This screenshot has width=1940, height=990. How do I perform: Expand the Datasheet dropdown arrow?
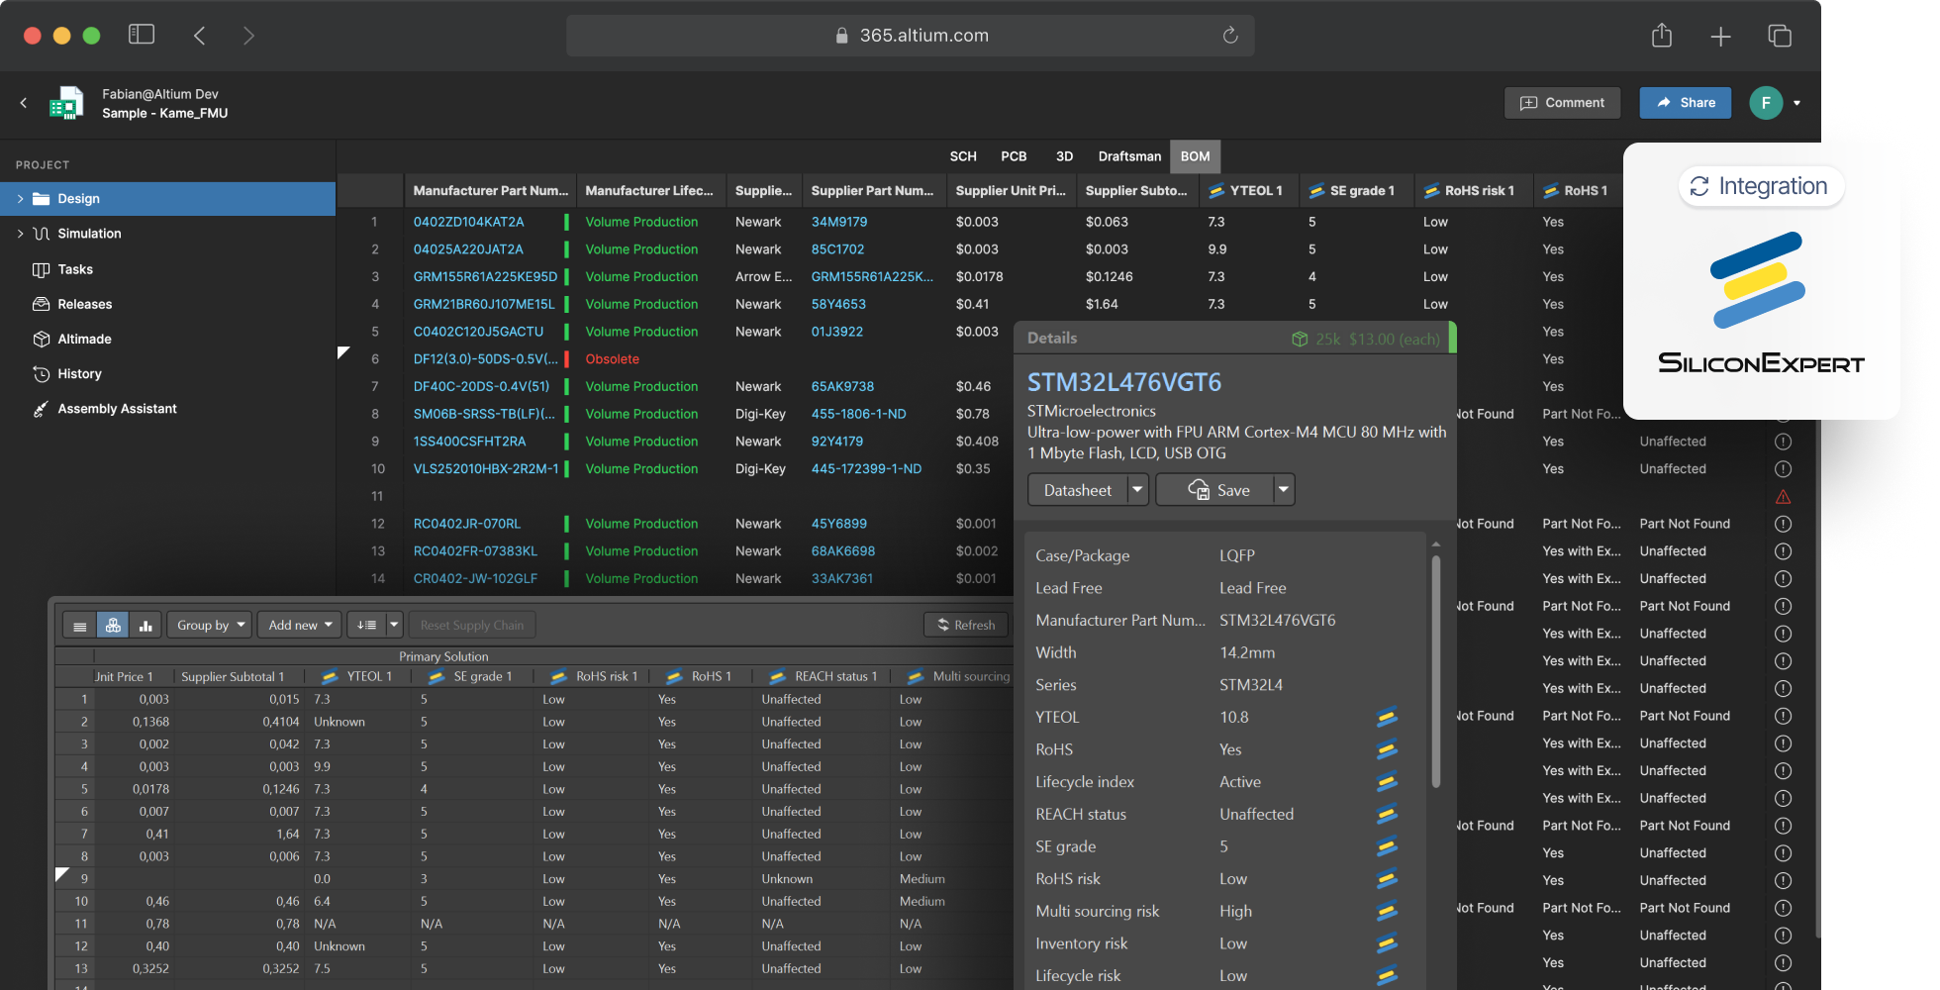(1137, 490)
